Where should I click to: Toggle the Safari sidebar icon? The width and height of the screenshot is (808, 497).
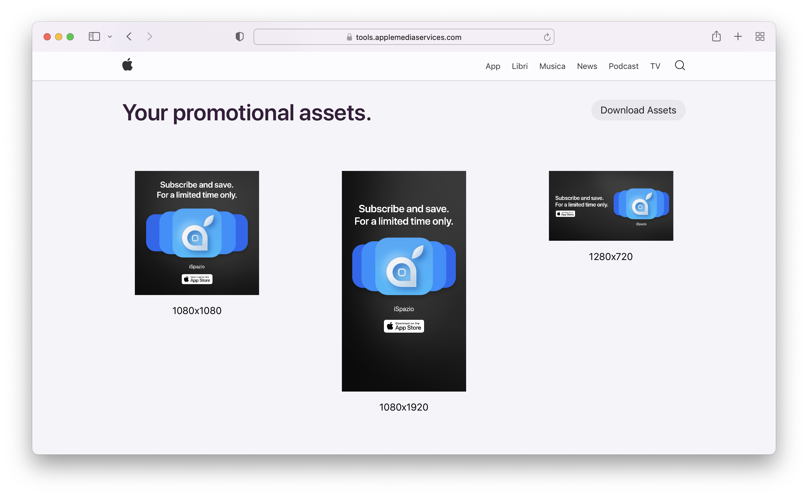pos(94,36)
